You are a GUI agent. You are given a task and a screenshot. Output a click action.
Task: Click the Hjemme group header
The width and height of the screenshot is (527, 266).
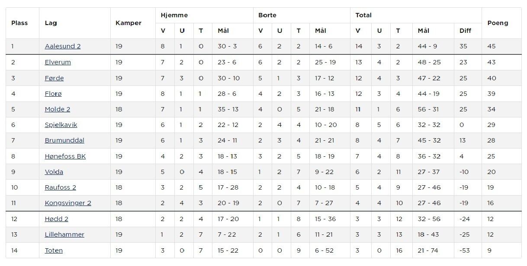174,15
